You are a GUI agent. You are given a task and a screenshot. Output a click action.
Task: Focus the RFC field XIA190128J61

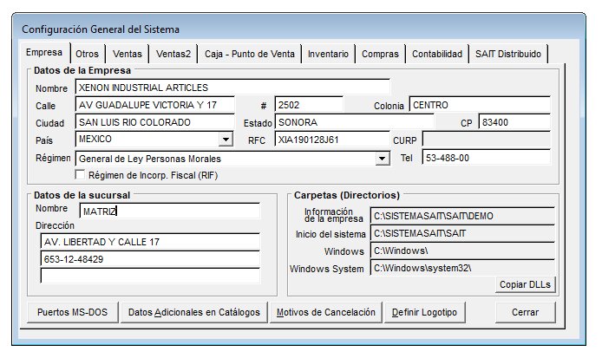click(332, 140)
